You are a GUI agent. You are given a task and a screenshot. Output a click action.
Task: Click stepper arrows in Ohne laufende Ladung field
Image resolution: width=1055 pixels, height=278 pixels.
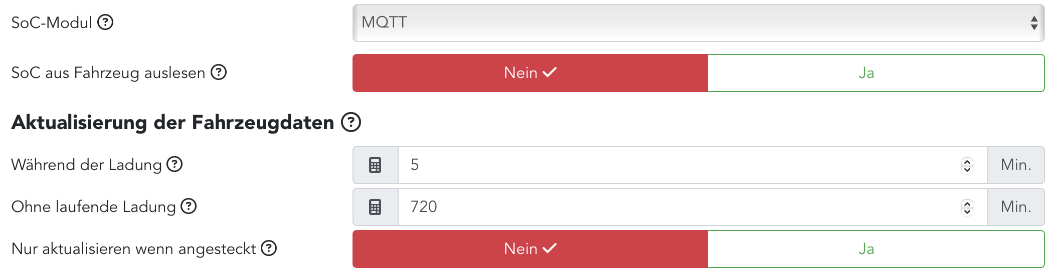coord(967,207)
